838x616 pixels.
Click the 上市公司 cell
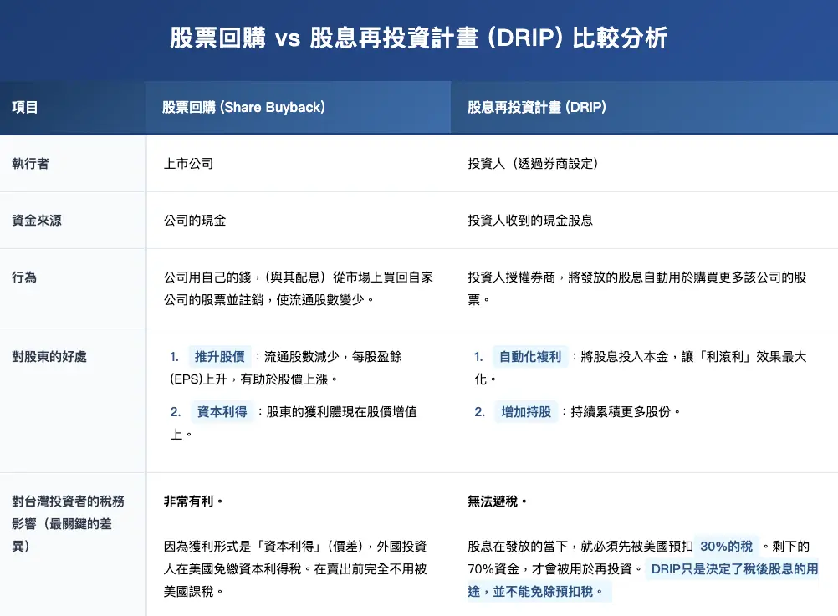pyautogui.click(x=188, y=163)
